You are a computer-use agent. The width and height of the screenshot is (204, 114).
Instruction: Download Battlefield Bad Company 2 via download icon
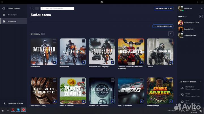click(113, 62)
